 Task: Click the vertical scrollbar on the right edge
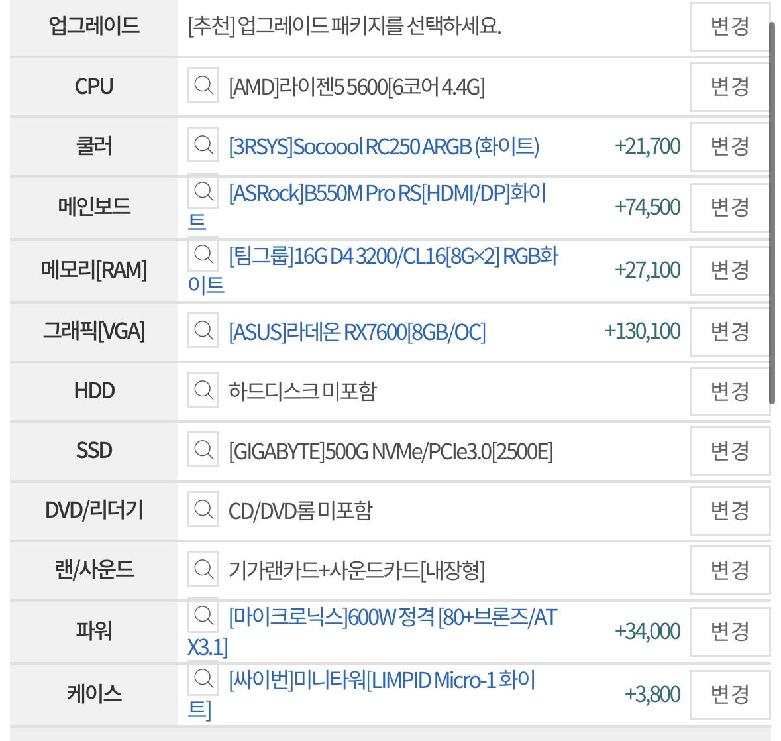point(772,212)
